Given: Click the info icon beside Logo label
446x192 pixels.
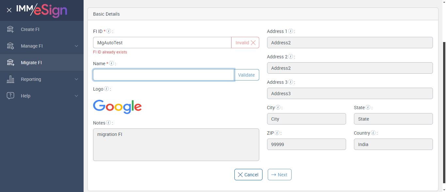Looking at the screenshot, I should click(x=106, y=89).
